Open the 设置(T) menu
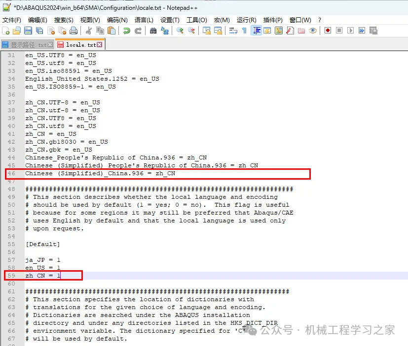 [170, 20]
